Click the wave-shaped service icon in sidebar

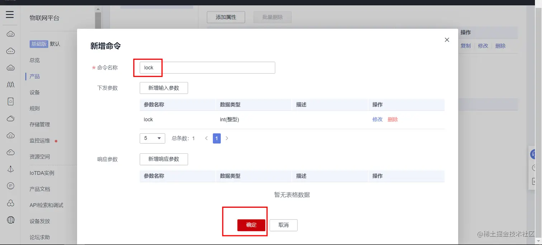(x=11, y=85)
